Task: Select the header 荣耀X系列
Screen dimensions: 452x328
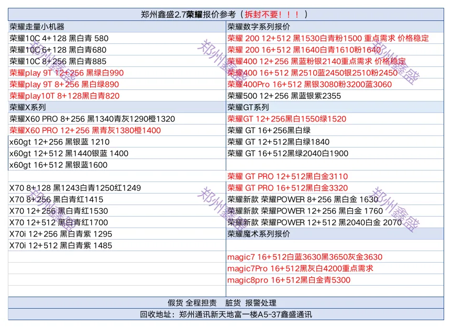Action: [117, 107]
